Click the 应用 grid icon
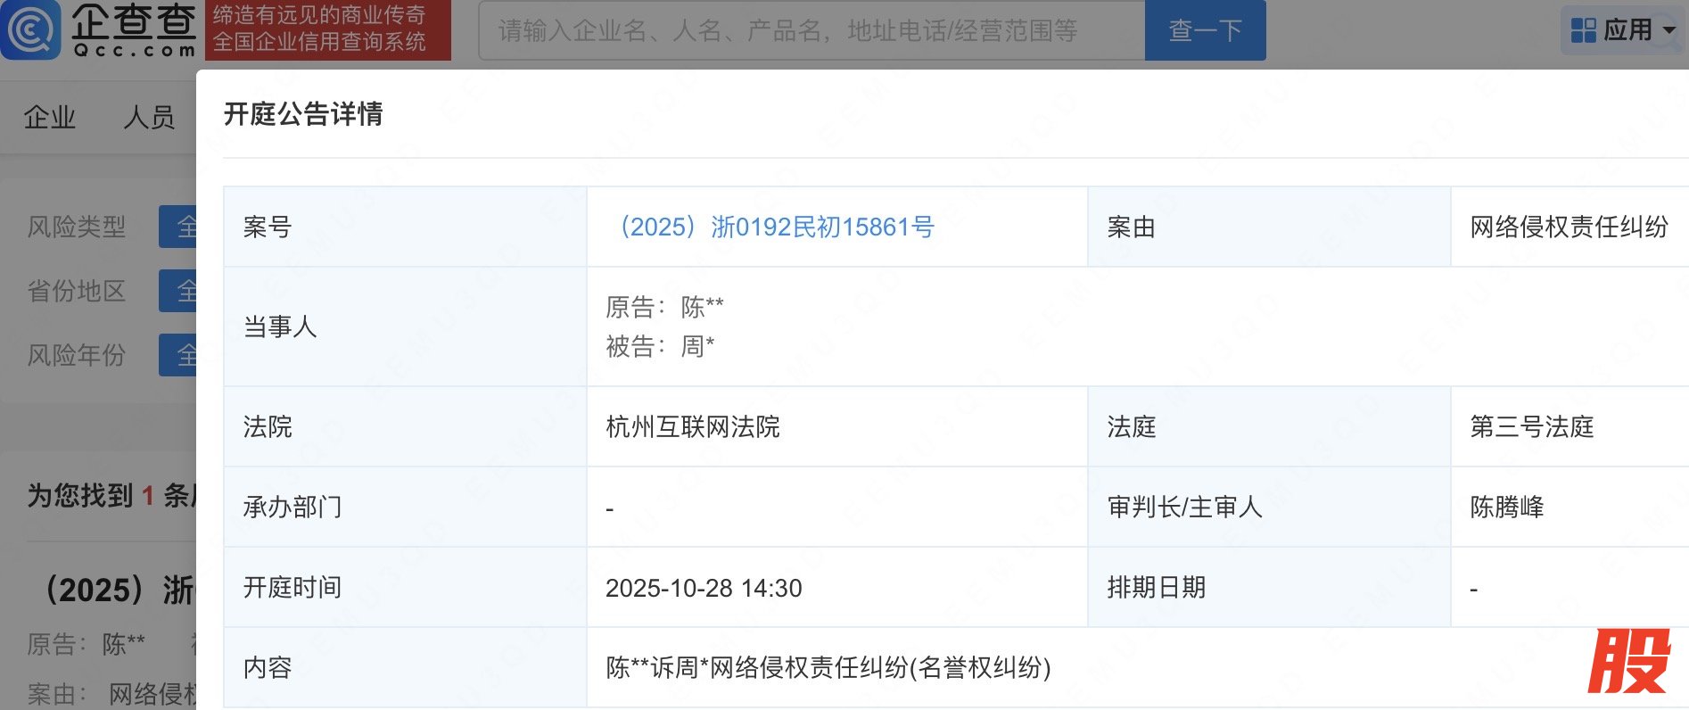The image size is (1689, 710). point(1583,30)
